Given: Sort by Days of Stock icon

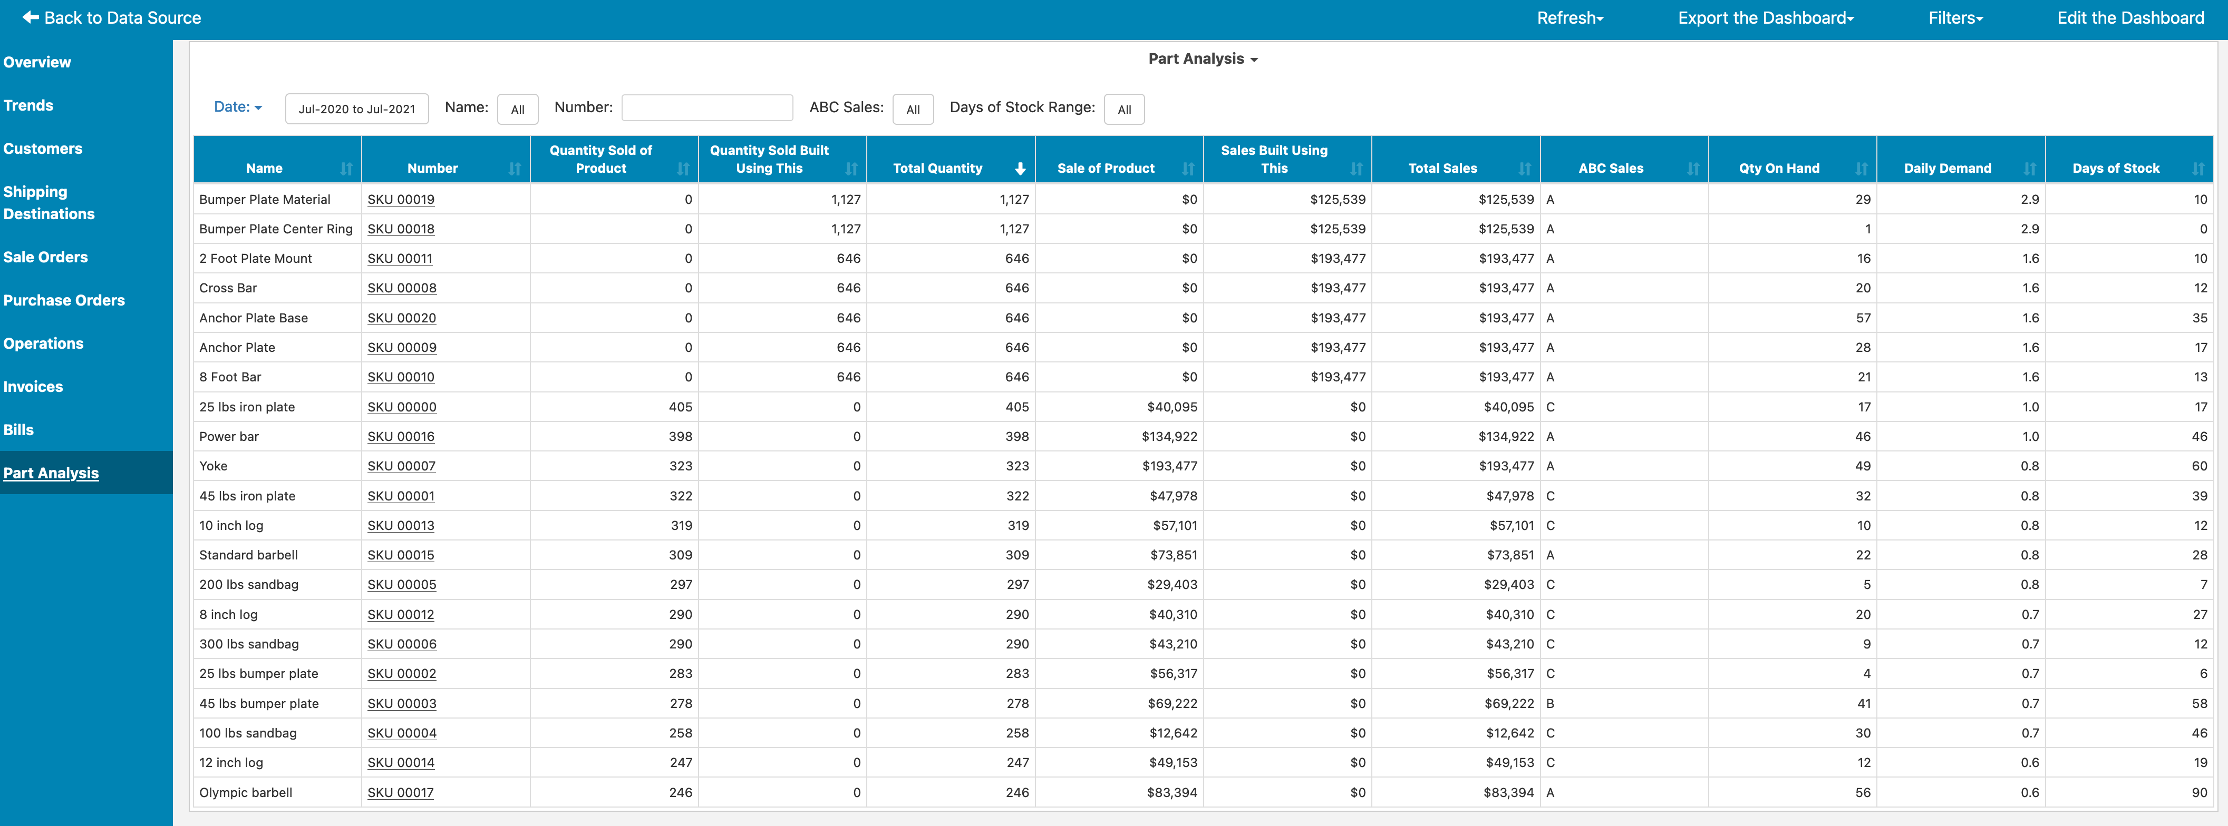Looking at the screenshot, I should coord(2198,169).
